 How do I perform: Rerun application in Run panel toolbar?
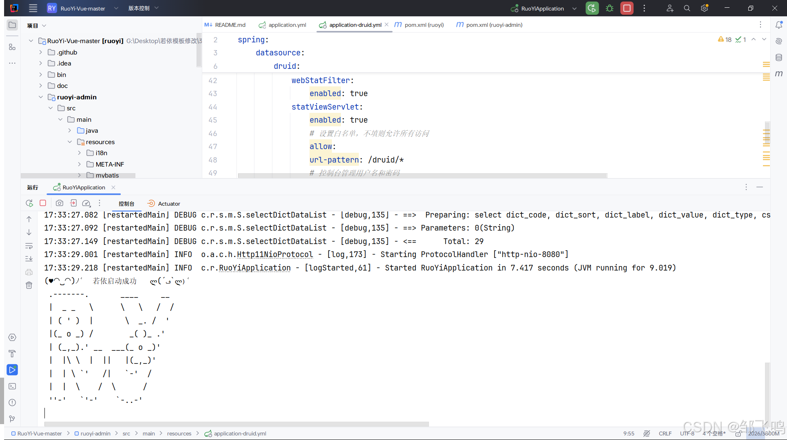pos(29,203)
